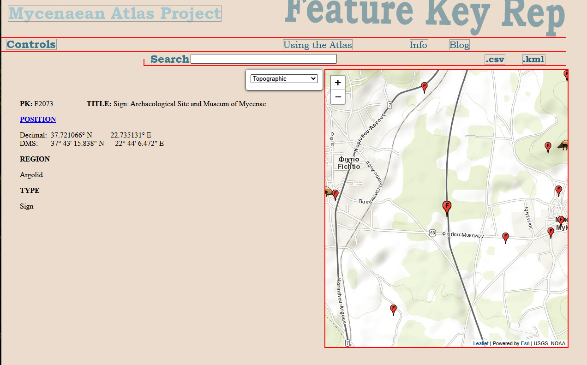Screen dimensions: 587x365
Task: Select the F marker beside the boar icon
Action: click(548, 147)
